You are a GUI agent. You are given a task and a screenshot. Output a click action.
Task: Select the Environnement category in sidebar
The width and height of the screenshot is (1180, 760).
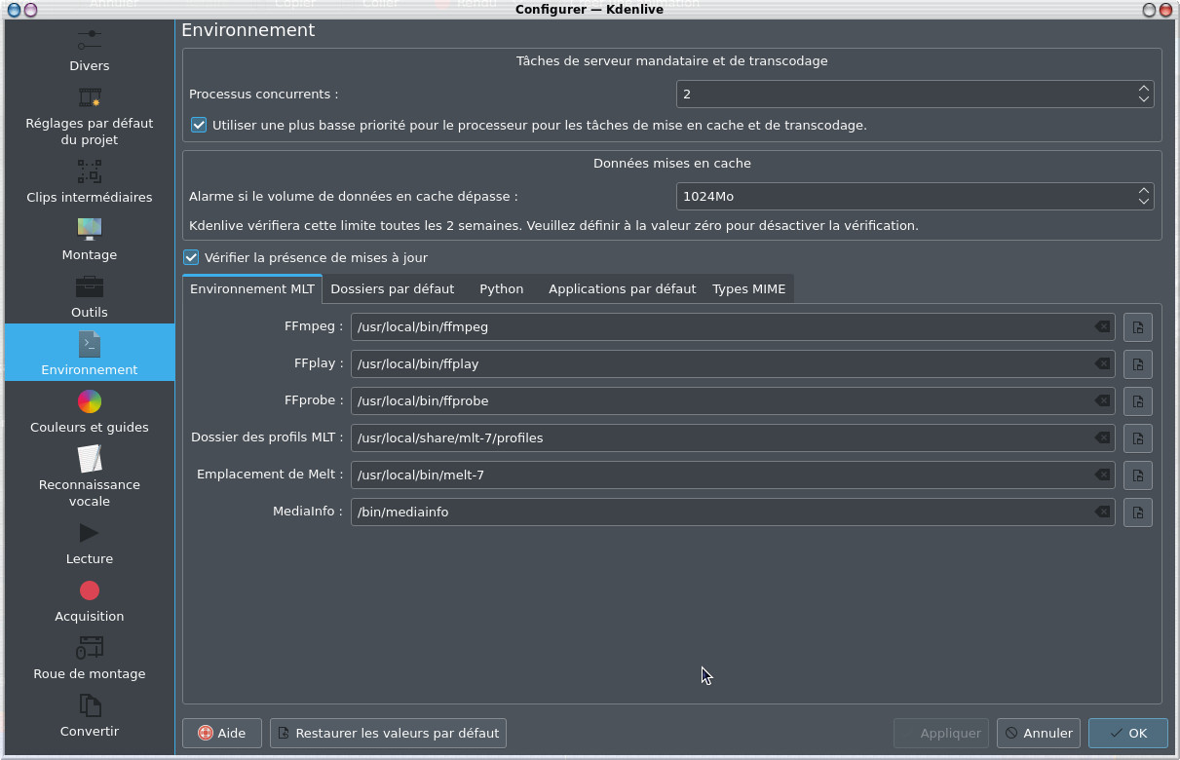click(90, 353)
